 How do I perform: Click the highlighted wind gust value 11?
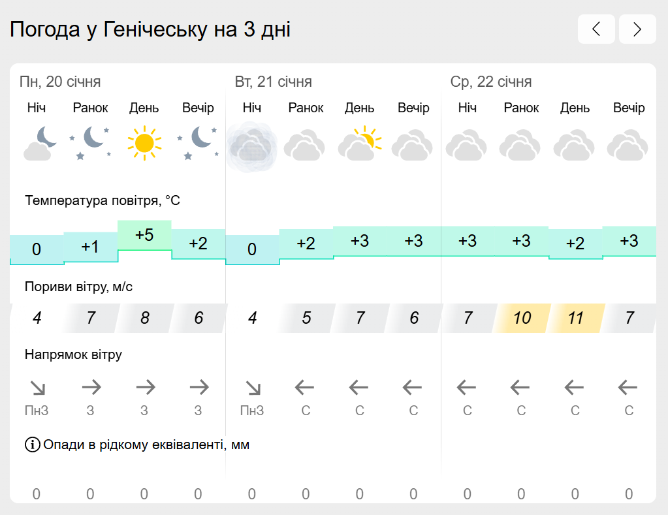575,318
